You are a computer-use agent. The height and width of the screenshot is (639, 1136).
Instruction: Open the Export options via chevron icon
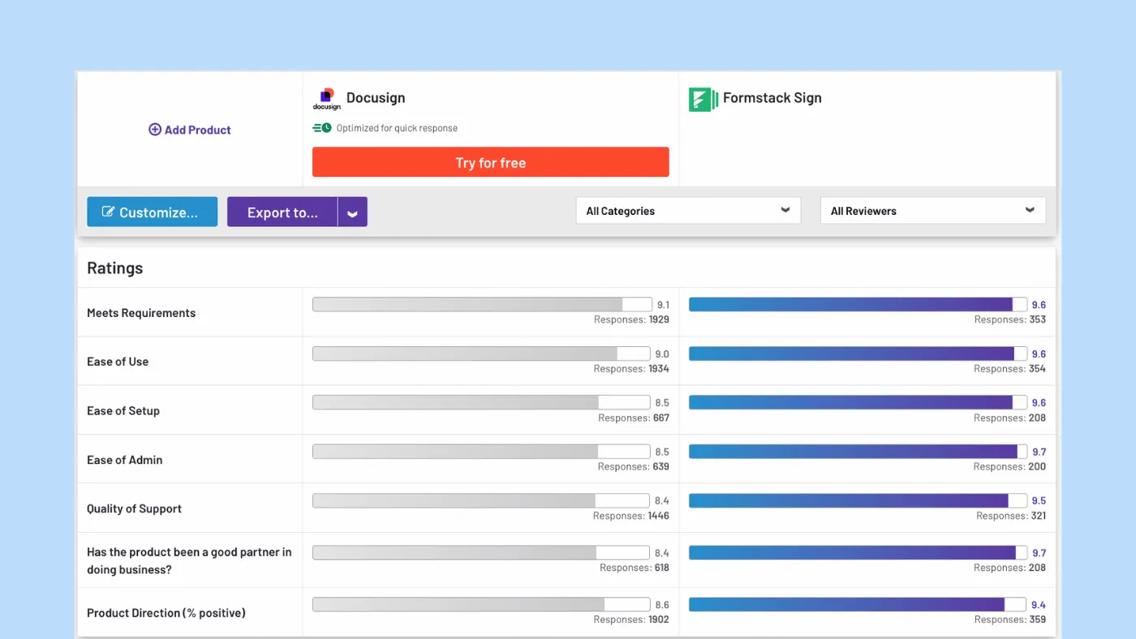tap(352, 212)
